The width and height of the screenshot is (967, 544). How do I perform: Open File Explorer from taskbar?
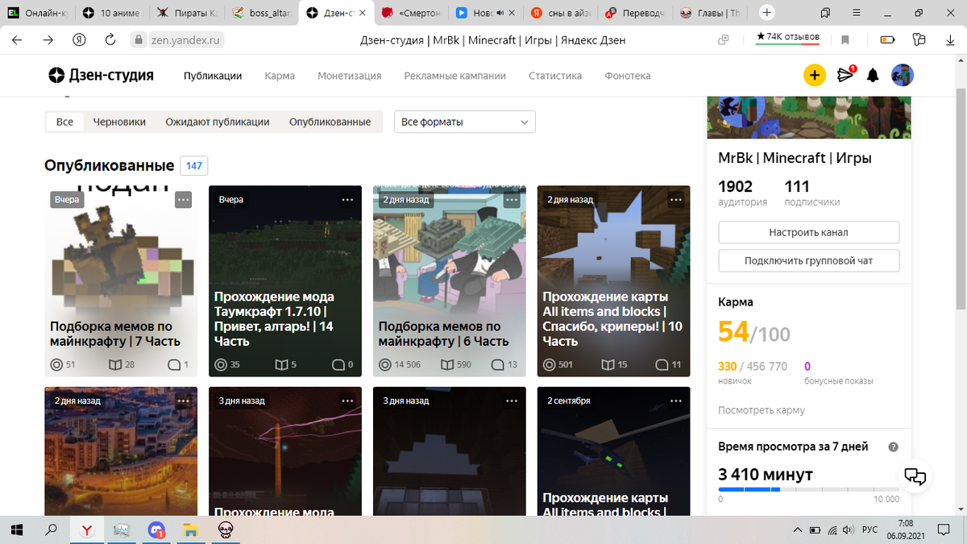tap(191, 529)
